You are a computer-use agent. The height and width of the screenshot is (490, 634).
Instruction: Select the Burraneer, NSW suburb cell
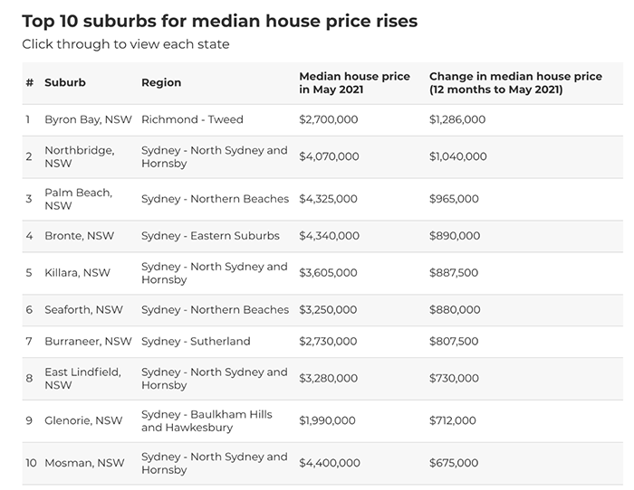pyautogui.click(x=88, y=342)
